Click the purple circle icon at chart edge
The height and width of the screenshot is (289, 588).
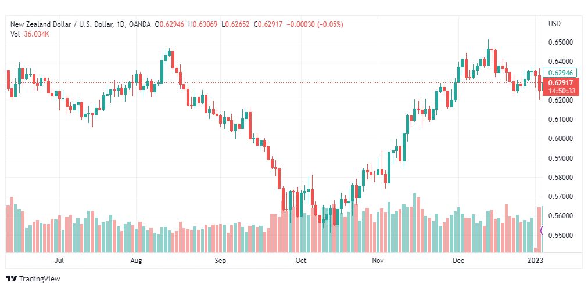pyautogui.click(x=542, y=230)
